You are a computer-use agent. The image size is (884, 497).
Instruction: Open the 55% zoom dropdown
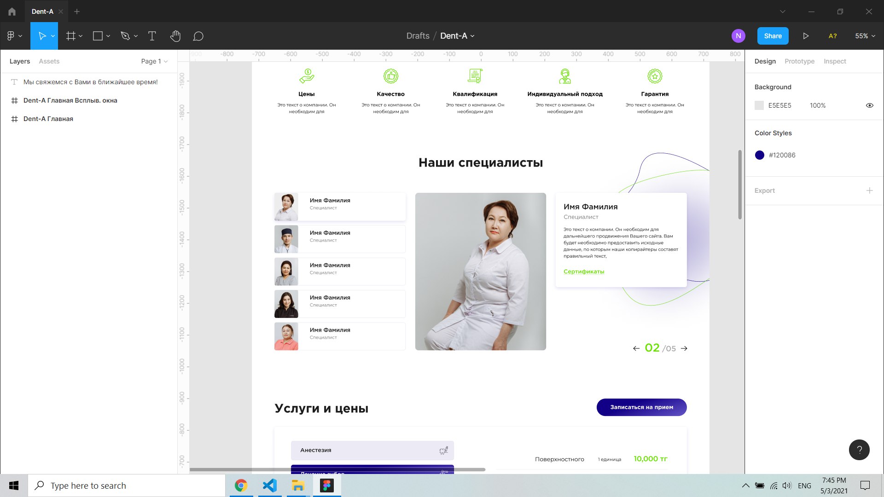[x=865, y=36]
